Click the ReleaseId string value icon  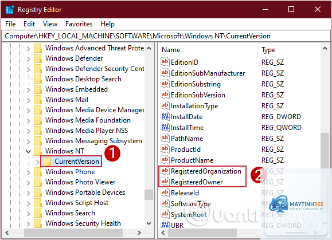165,192
